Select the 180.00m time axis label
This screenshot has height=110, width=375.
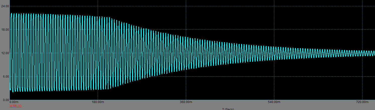coord(98,102)
